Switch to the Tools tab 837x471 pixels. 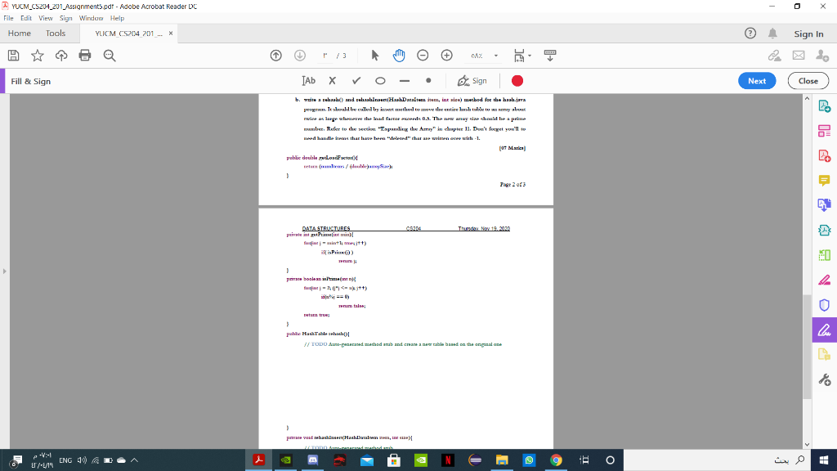pyautogui.click(x=55, y=34)
